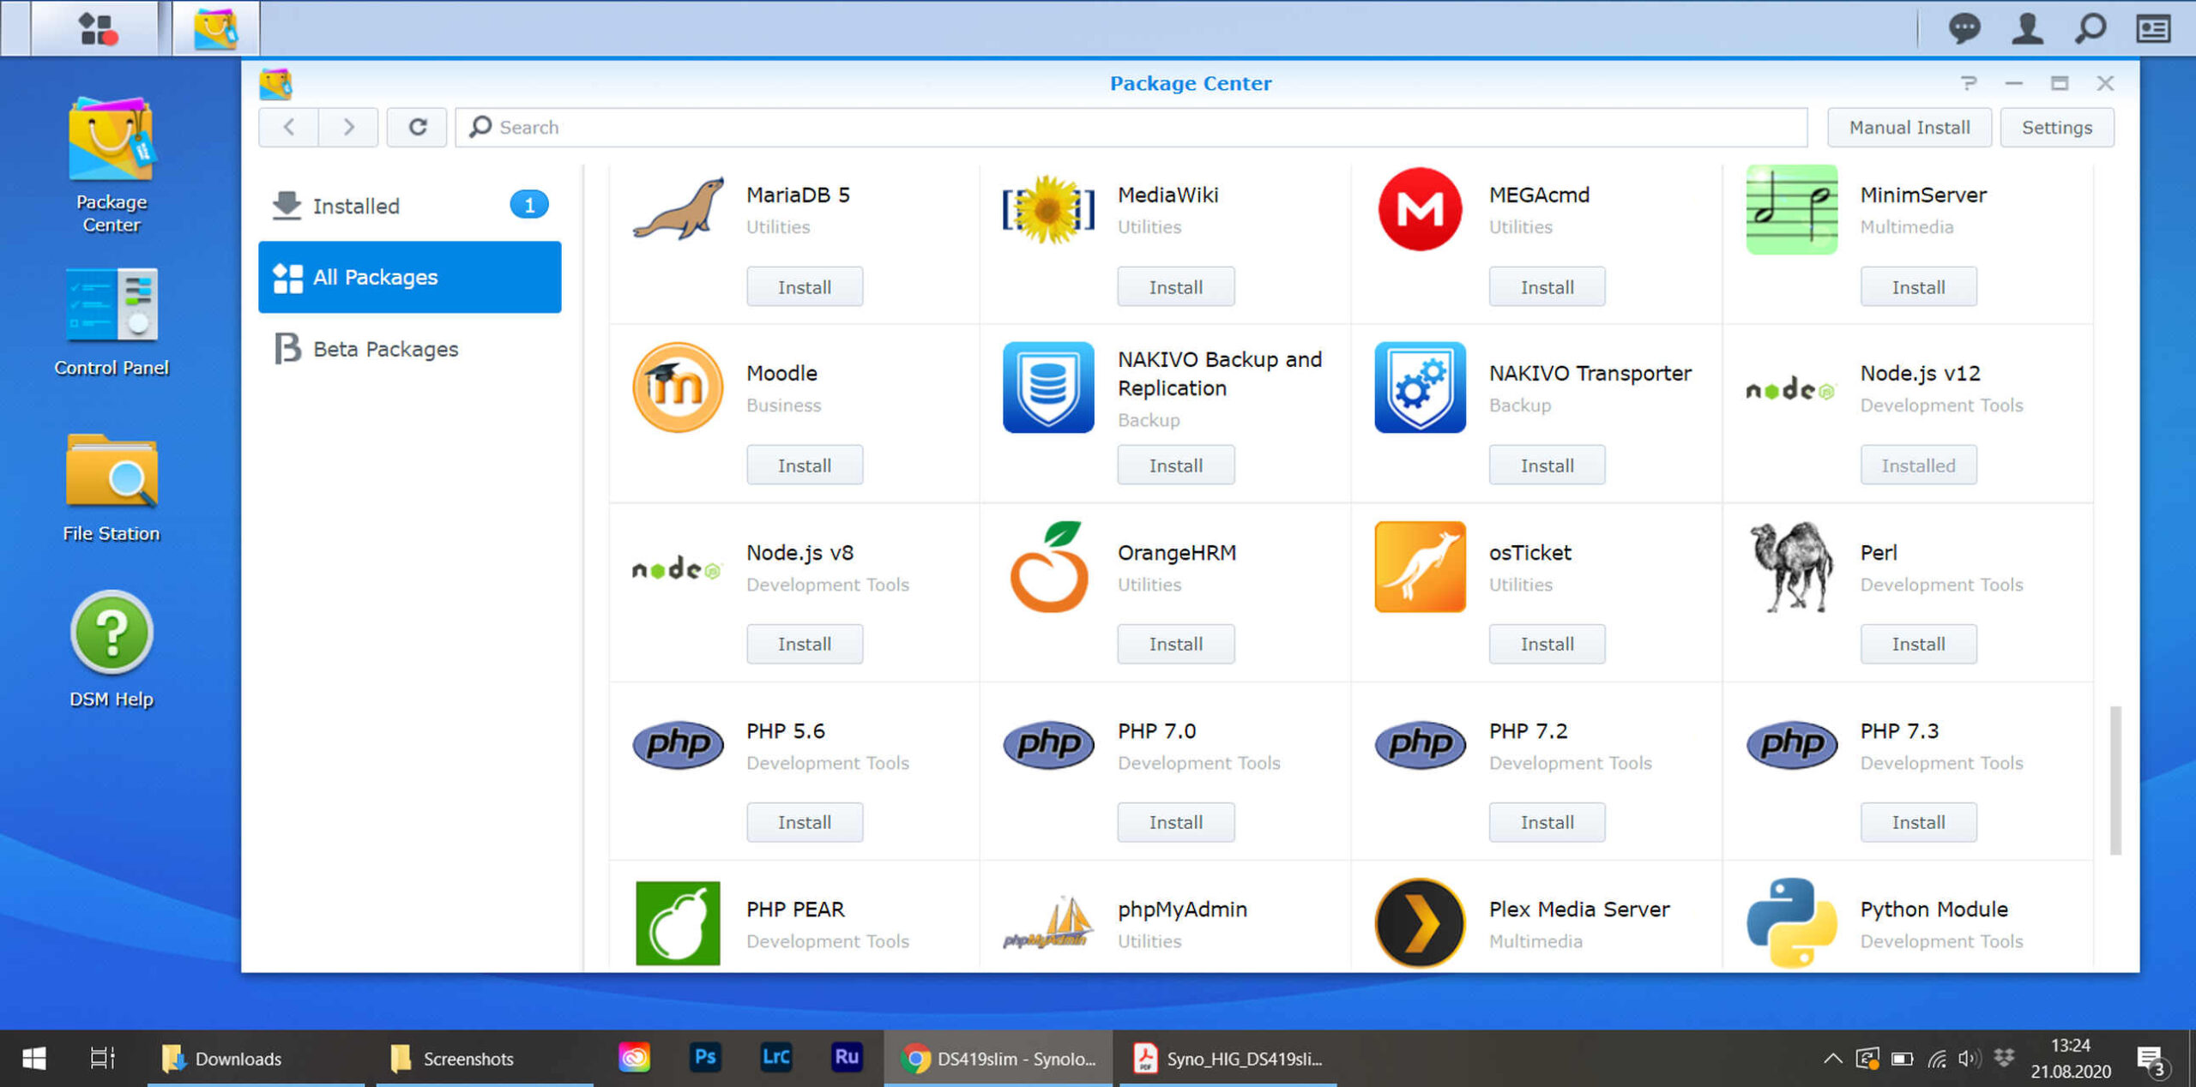Install MediaWiki package
Screen dimensions: 2196x1087
coord(1176,287)
